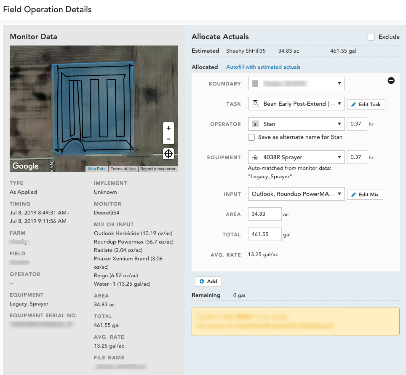Remove allocation with black minus circle icon
The width and height of the screenshot is (406, 375).
pos(391,80)
